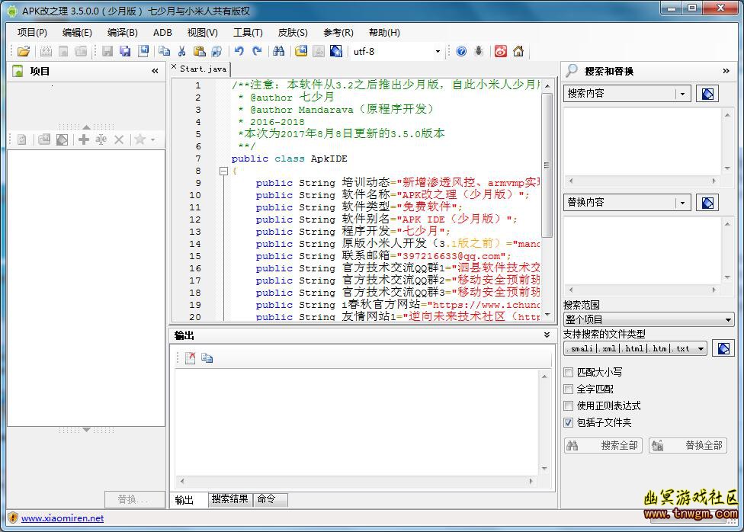Image resolution: width=744 pixels, height=532 pixels.
Task: Open the 编辑(E) menu
Action: (x=77, y=32)
